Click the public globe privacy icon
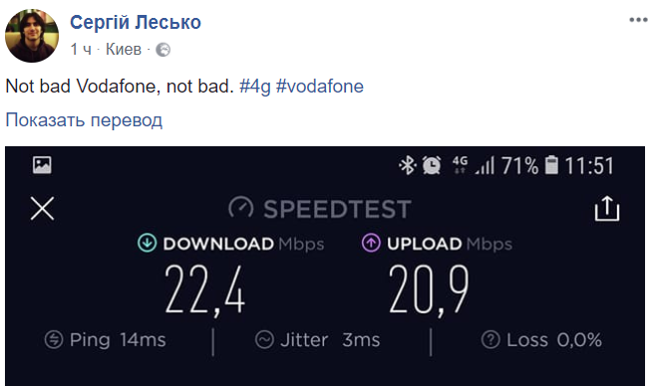 click(x=163, y=50)
